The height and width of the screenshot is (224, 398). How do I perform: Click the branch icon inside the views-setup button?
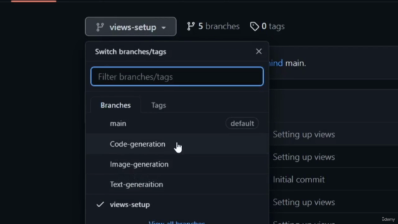click(x=100, y=27)
